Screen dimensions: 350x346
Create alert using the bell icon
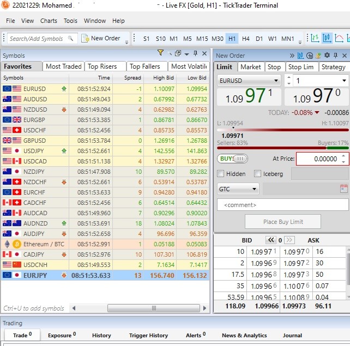click(x=318, y=56)
